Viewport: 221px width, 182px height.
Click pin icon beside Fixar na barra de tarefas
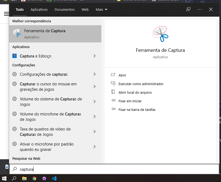point(113,109)
